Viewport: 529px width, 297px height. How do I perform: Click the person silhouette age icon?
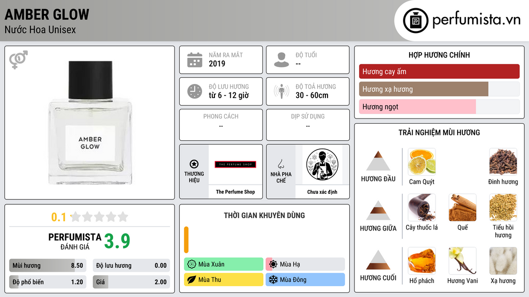pyautogui.click(x=282, y=60)
